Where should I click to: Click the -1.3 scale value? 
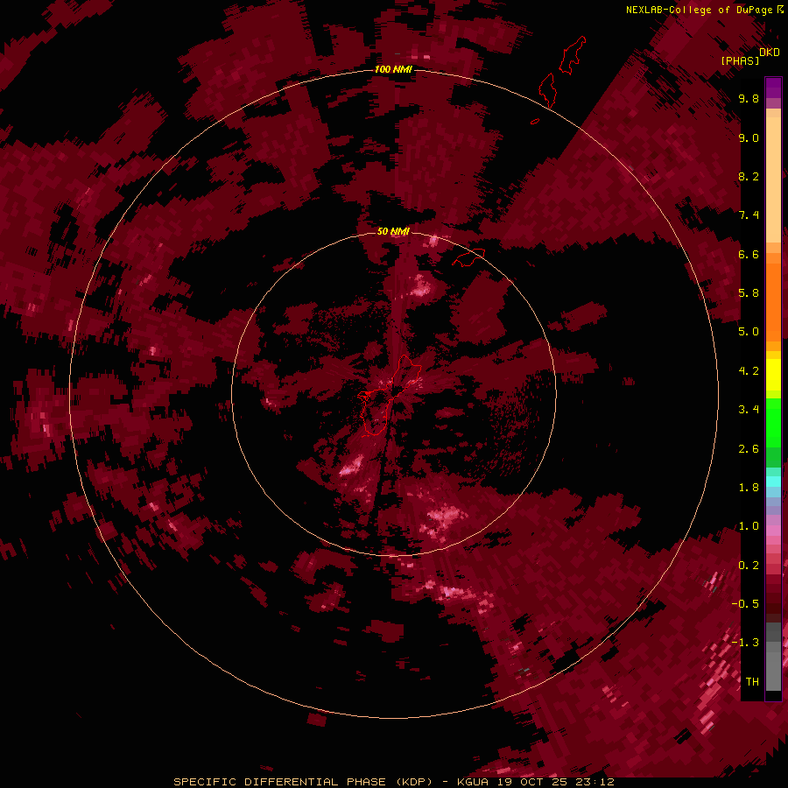pos(745,643)
